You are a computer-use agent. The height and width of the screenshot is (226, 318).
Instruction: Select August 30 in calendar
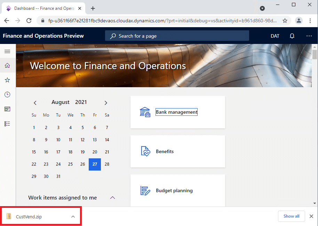(x=46, y=176)
